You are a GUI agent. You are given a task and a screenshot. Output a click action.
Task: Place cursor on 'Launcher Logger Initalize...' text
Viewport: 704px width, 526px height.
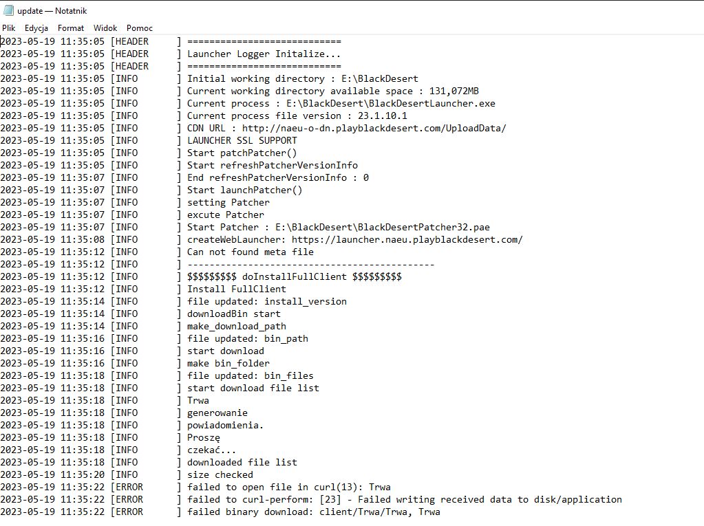pos(264,54)
